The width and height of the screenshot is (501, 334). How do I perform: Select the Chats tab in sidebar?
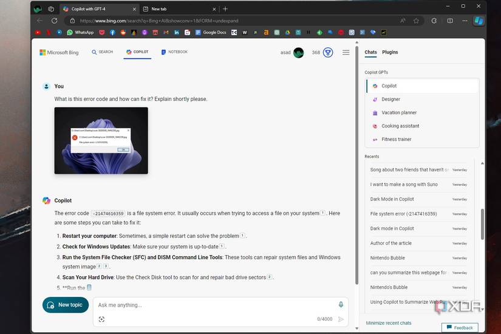(370, 52)
